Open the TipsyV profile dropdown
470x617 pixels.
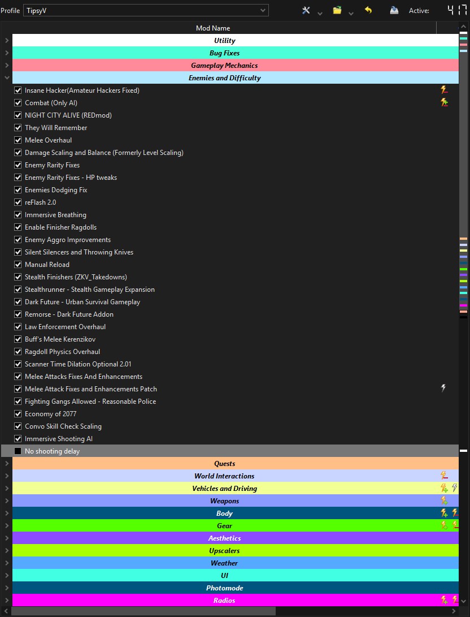(146, 11)
